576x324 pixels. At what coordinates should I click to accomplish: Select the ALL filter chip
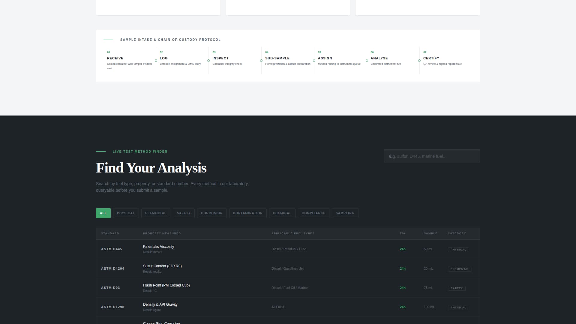click(x=103, y=213)
